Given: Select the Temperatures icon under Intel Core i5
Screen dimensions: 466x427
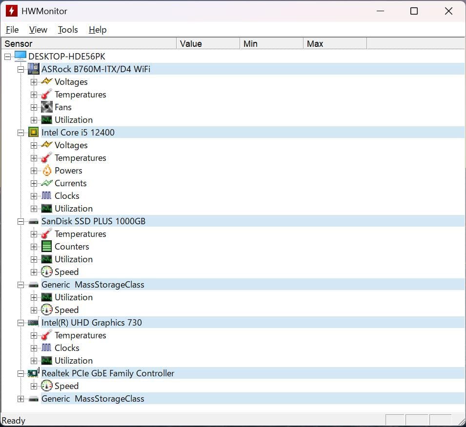Looking at the screenshot, I should (x=45, y=157).
